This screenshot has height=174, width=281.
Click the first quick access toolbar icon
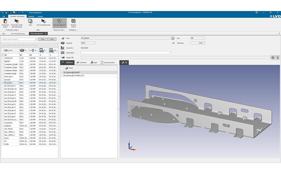pyautogui.click(x=2, y=12)
